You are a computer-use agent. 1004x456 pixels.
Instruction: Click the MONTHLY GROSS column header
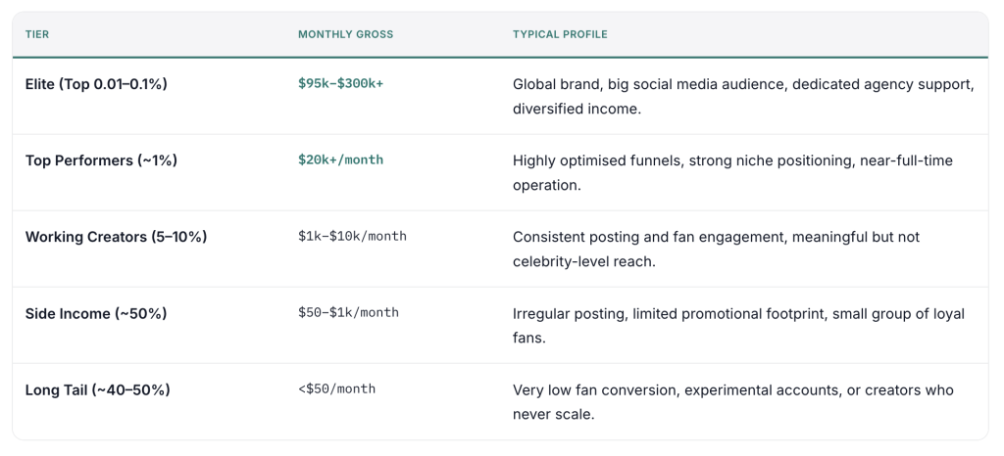tap(345, 34)
